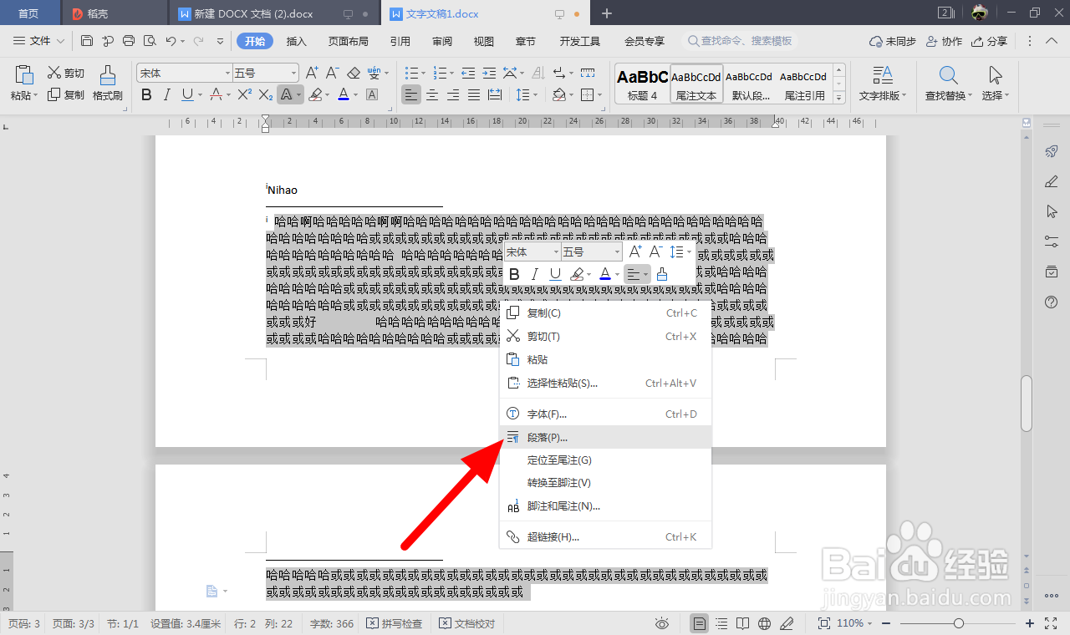Click format painter in floating mini toolbar
Image resolution: width=1070 pixels, height=635 pixels.
tap(662, 274)
